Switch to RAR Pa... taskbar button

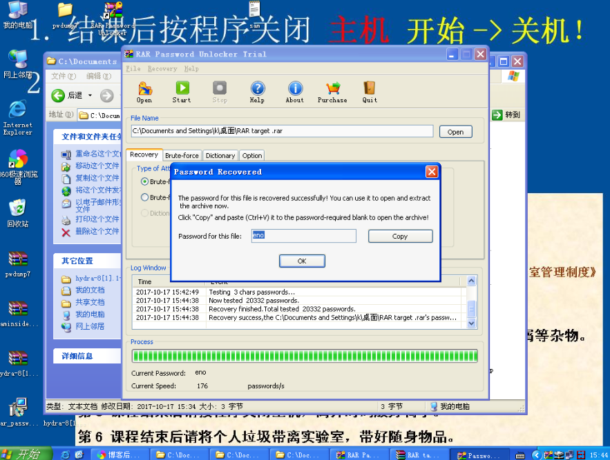click(359, 455)
